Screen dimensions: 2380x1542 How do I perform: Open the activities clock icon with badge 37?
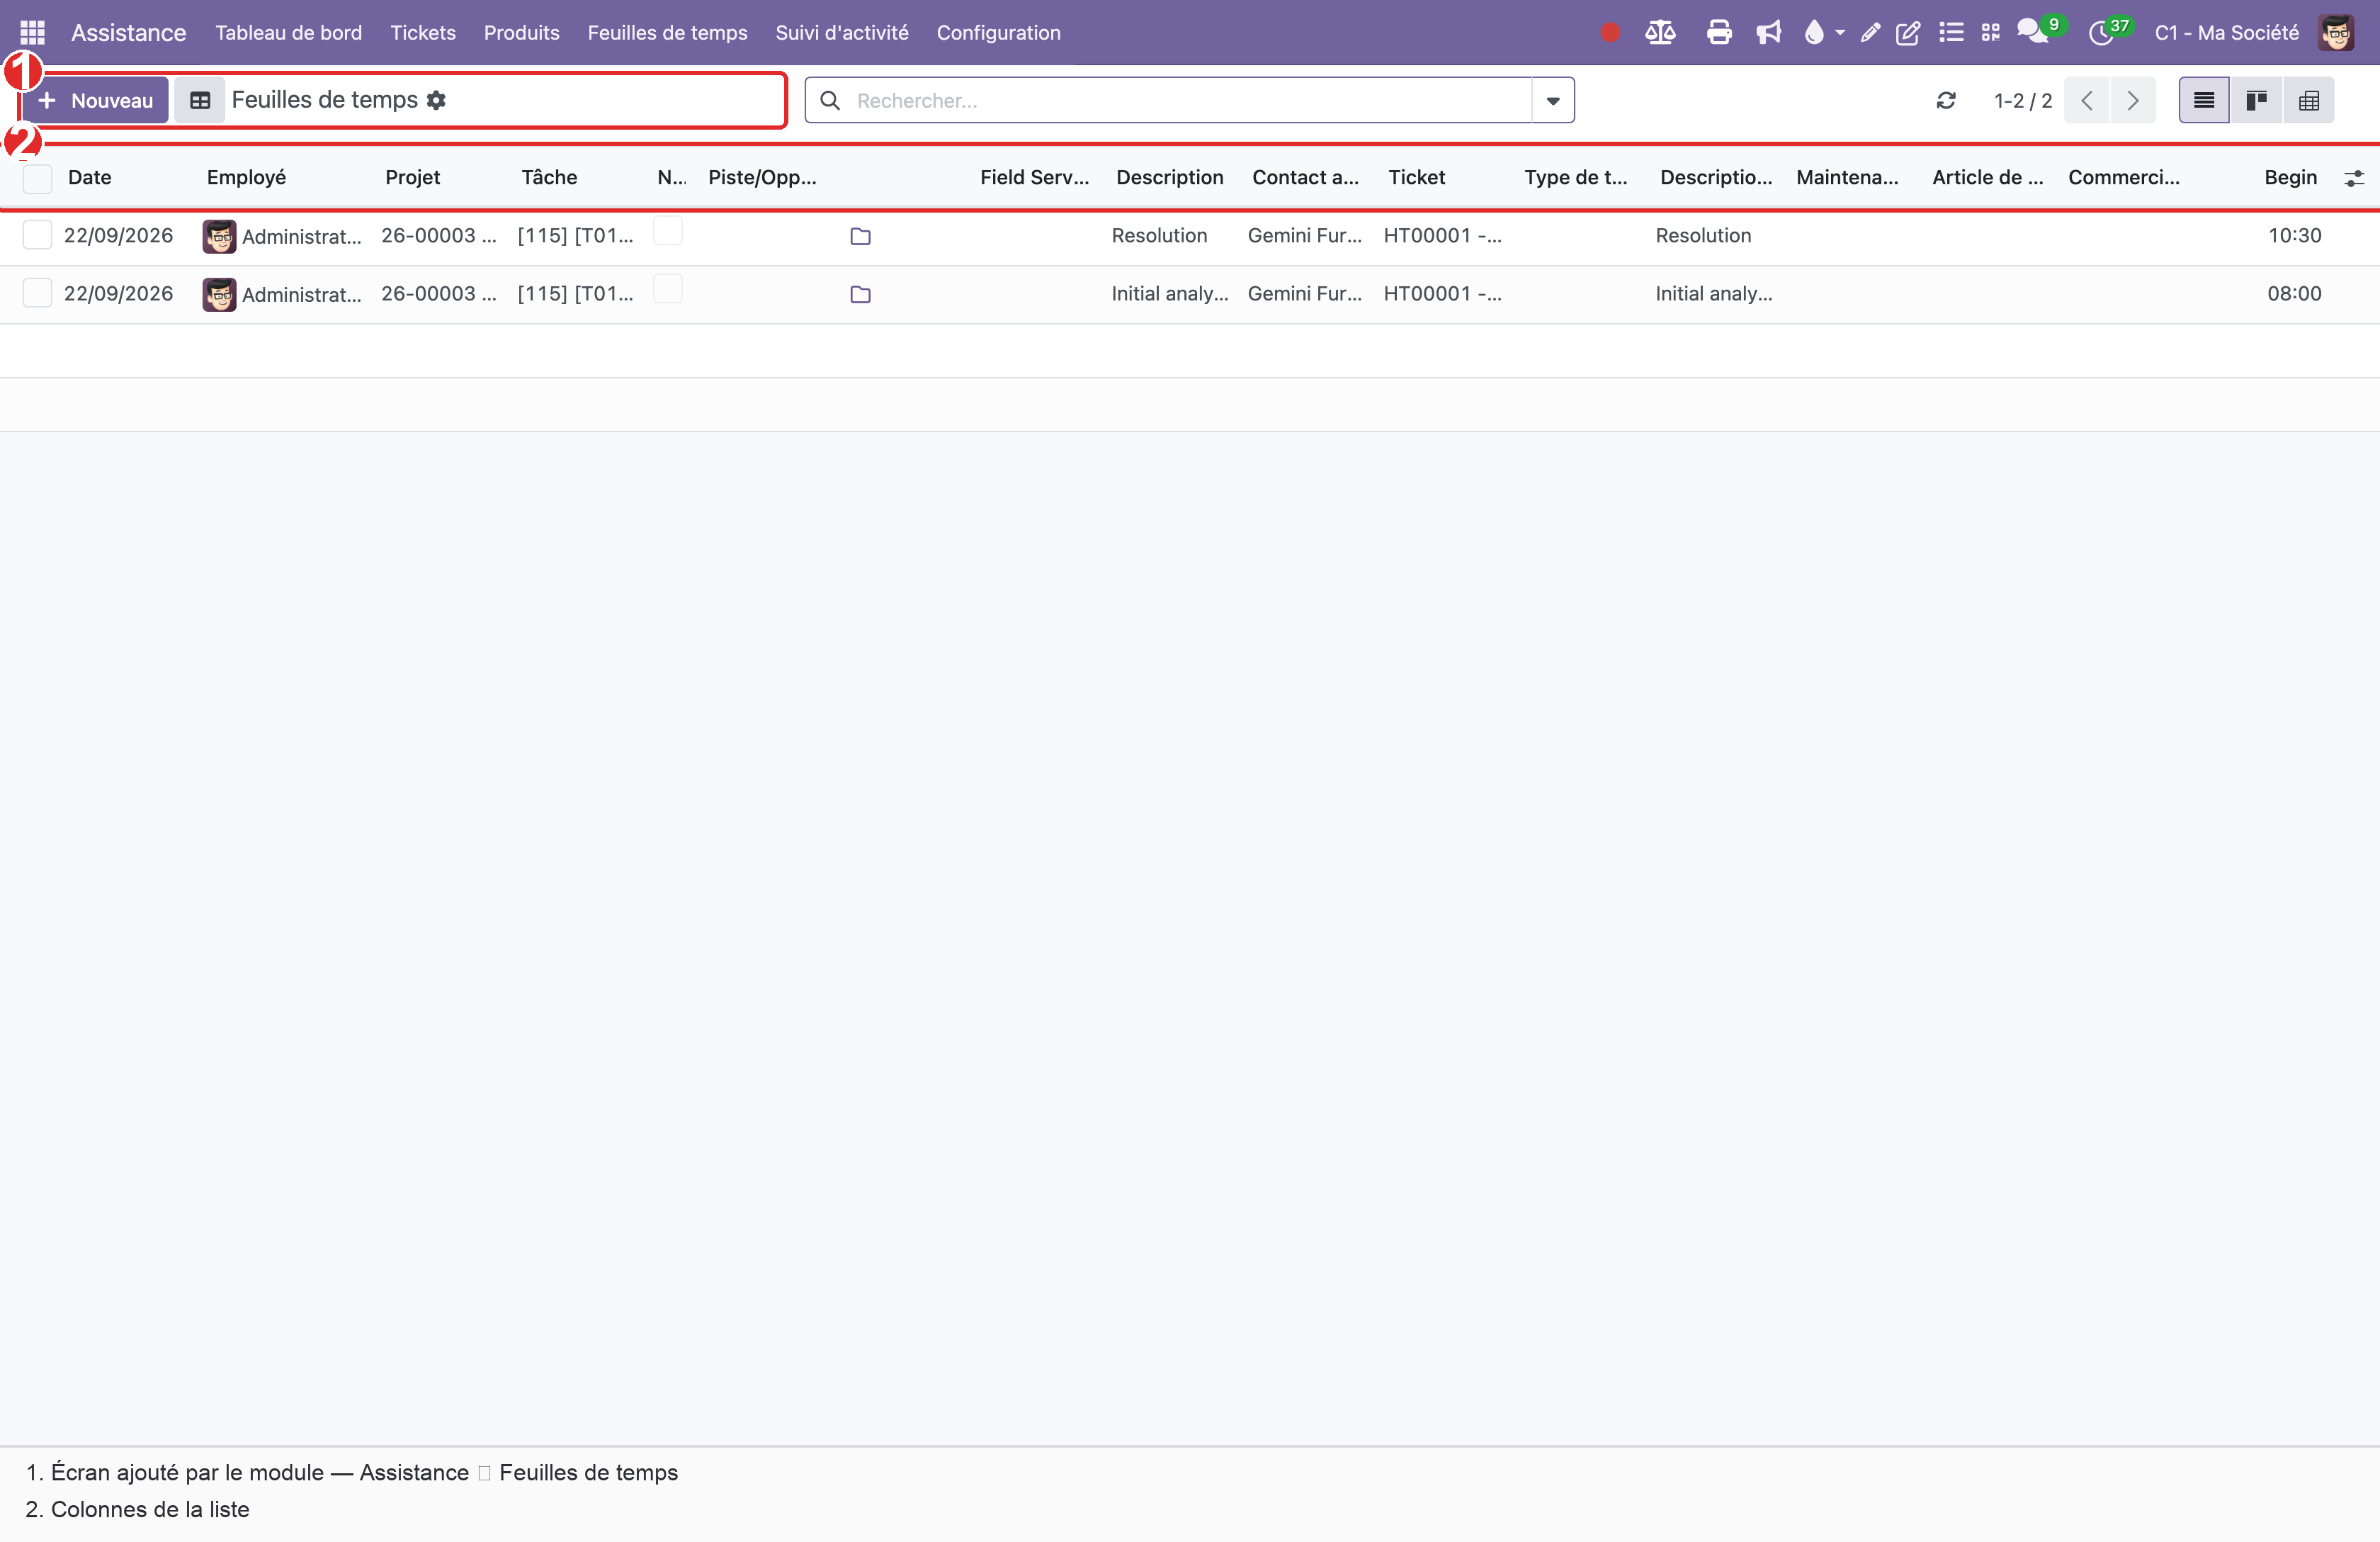[x=2101, y=33]
